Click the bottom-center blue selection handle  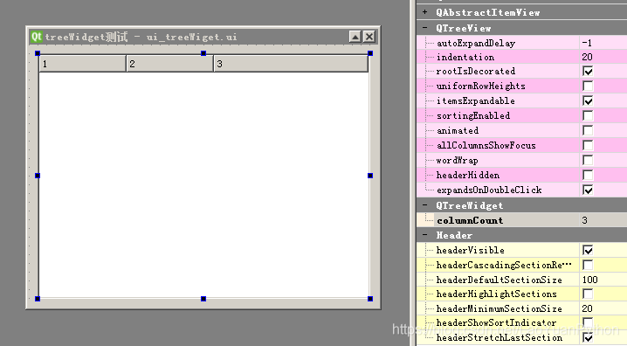203,299
